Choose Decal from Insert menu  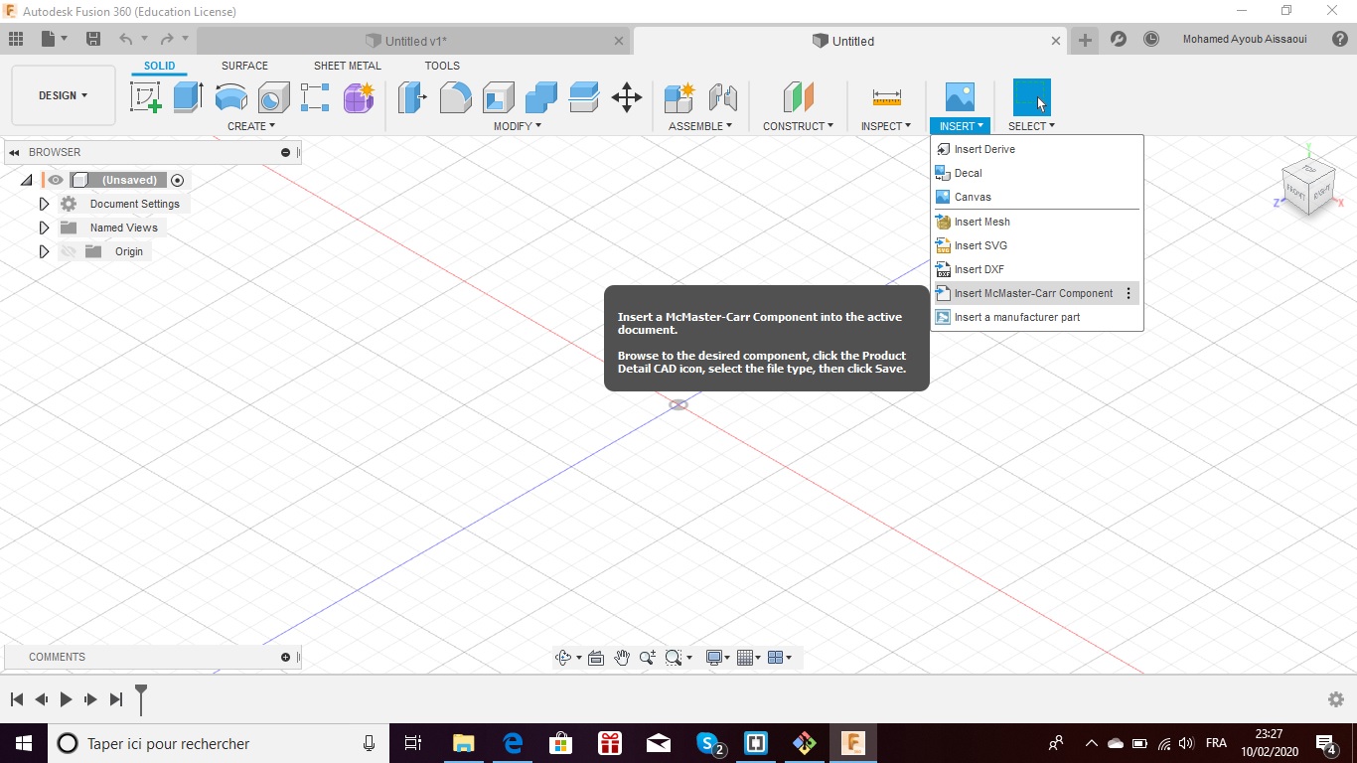coord(1037,173)
